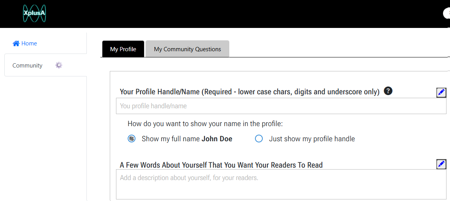
Task: Open the My Community Questions tab
Action: coord(187,49)
